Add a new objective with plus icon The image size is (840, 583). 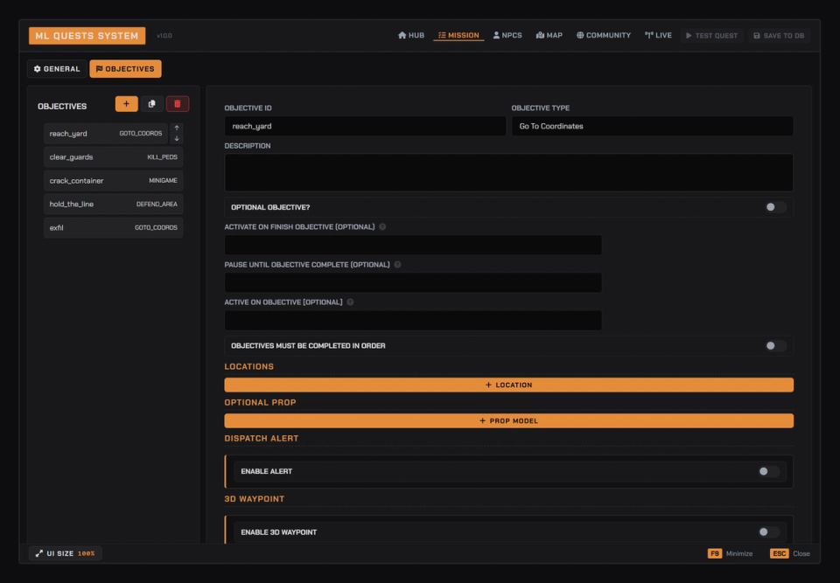pyautogui.click(x=126, y=104)
